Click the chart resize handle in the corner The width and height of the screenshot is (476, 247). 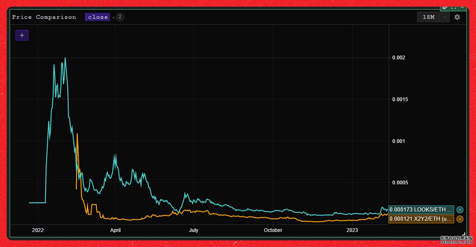point(463,234)
